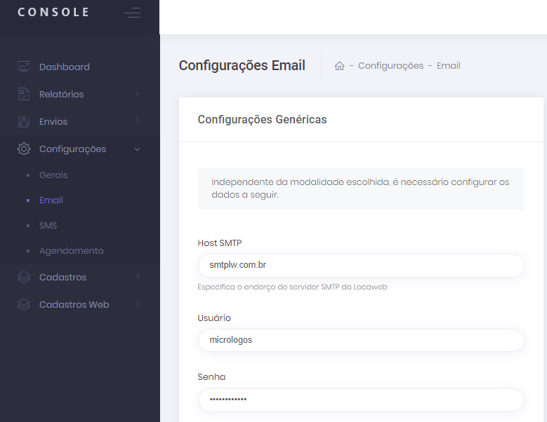Click the Dashboard monitor icon in sidebar
Image resolution: width=547 pixels, height=422 pixels.
coord(24,67)
